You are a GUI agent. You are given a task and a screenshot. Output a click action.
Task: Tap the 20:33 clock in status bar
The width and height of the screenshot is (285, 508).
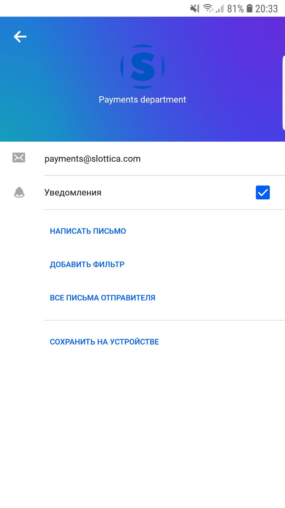[267, 9]
